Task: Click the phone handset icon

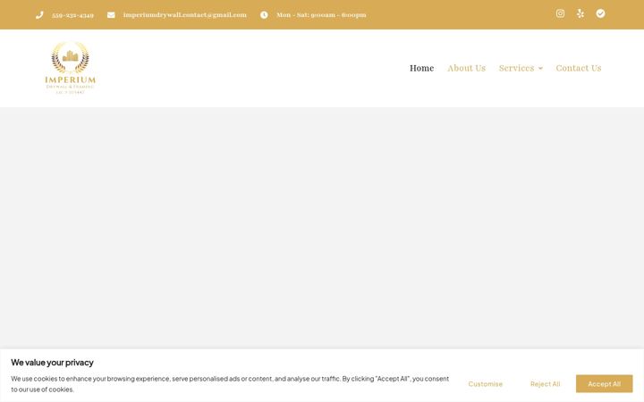Action: click(39, 15)
